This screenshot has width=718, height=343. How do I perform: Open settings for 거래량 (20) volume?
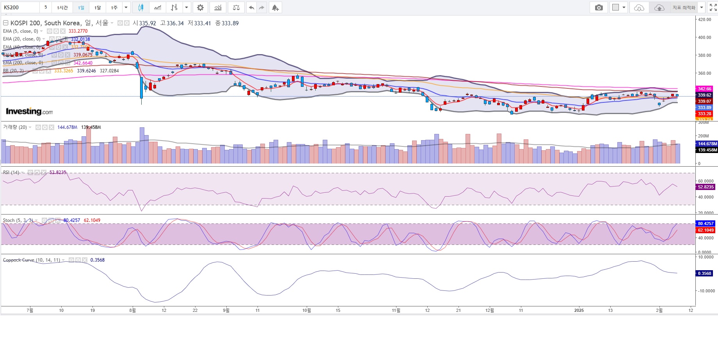pos(45,127)
